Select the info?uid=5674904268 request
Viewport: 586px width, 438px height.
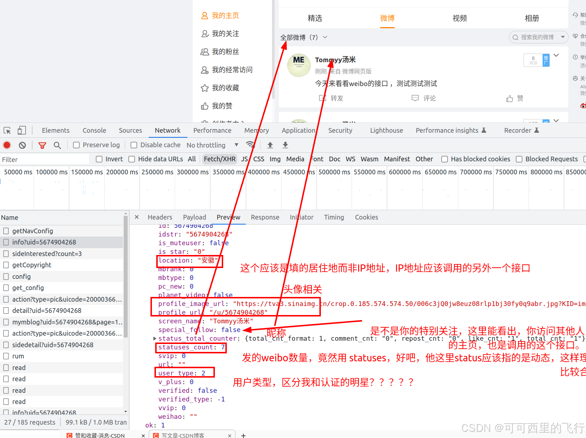point(61,242)
